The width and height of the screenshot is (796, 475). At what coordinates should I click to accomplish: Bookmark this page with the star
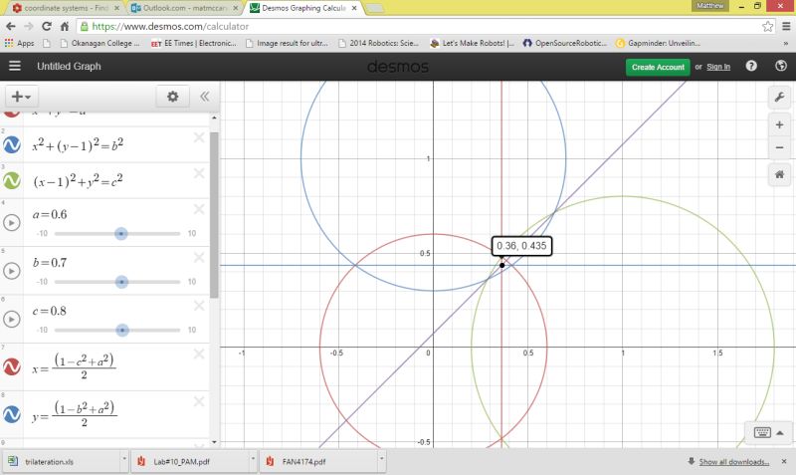767,27
